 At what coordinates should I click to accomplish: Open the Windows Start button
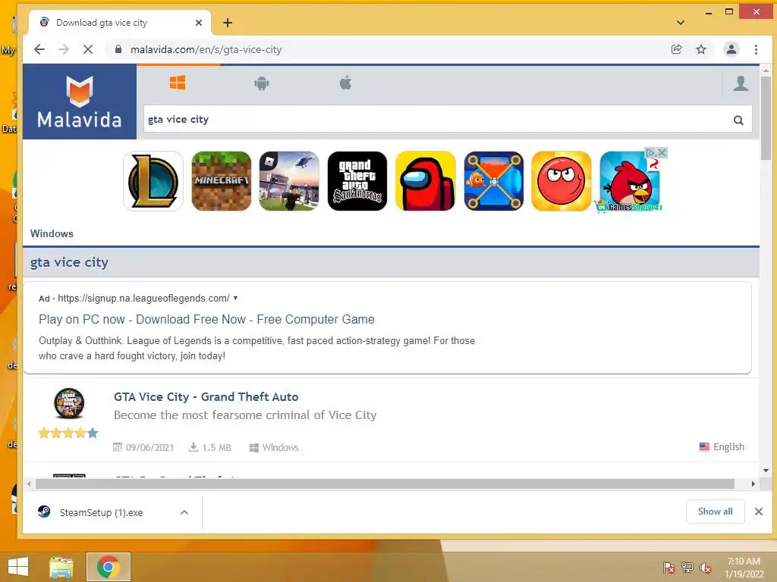[x=18, y=567]
